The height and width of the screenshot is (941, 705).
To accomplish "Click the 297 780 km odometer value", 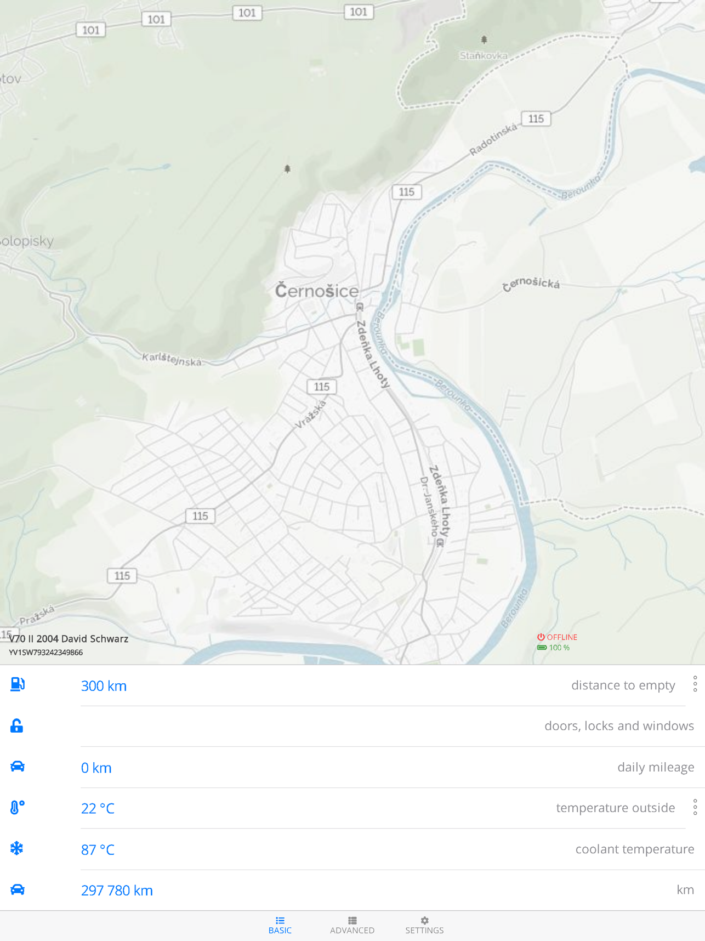I will coord(117,891).
